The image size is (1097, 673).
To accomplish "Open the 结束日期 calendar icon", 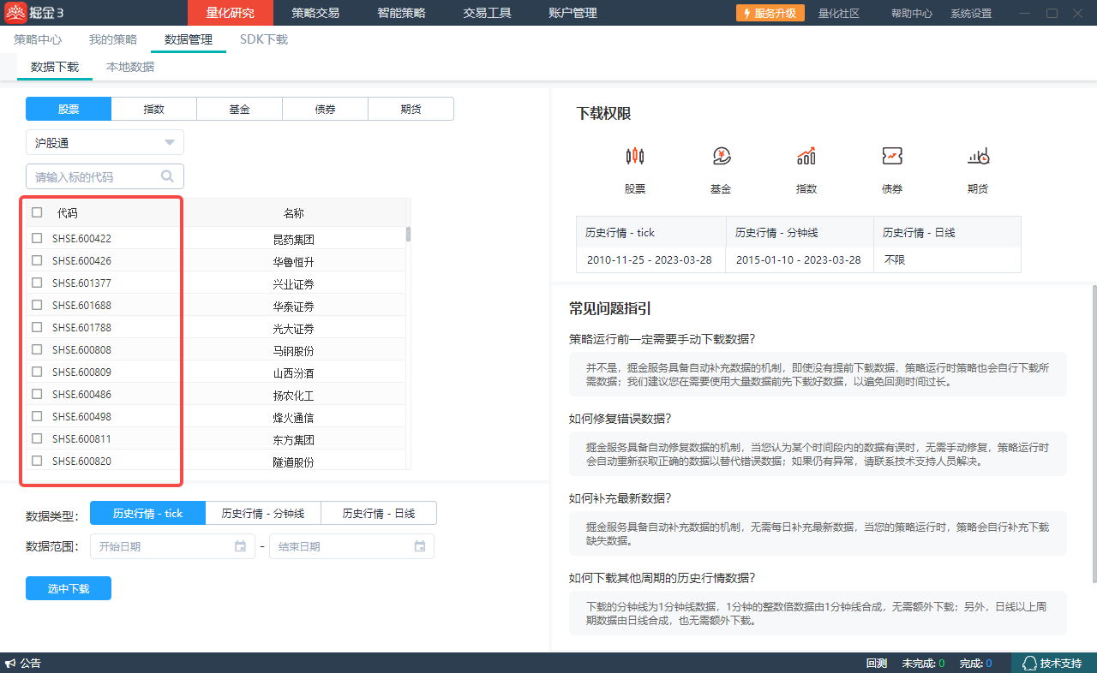I will coord(420,546).
